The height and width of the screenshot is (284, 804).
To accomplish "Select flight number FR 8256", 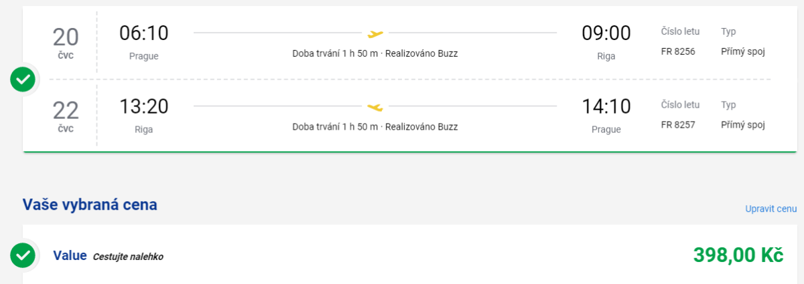I will (677, 51).
